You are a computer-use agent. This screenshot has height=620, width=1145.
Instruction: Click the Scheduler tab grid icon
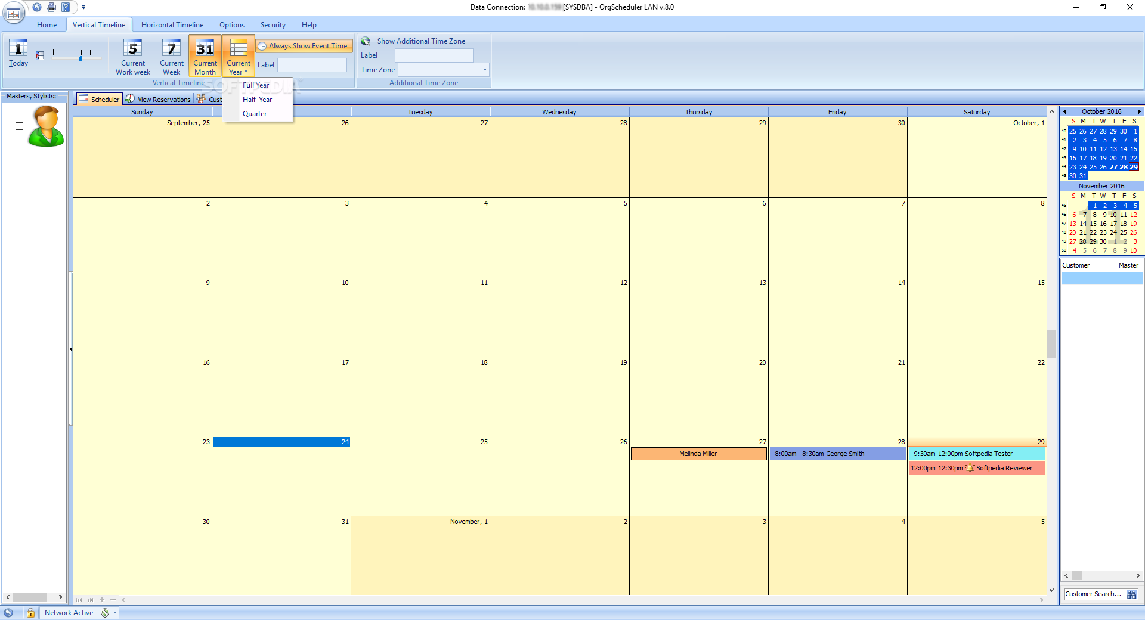(83, 99)
